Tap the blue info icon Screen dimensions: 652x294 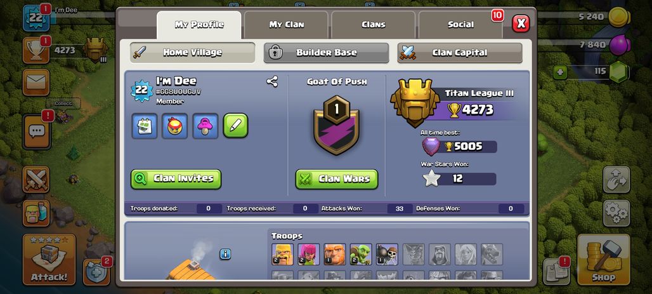[225, 254]
